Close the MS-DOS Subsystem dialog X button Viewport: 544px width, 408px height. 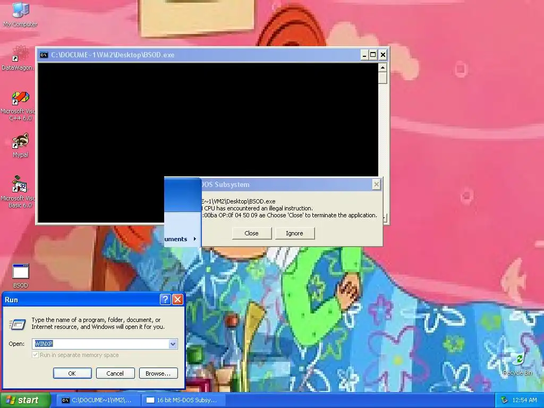377,184
